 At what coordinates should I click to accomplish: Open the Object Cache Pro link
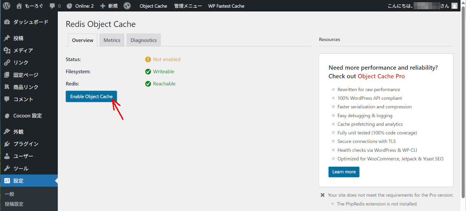point(381,76)
